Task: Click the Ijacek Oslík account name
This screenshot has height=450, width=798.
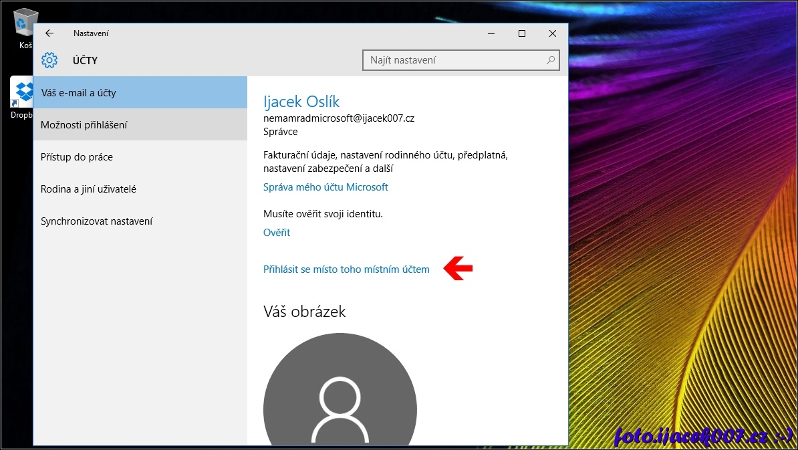Action: pyautogui.click(x=301, y=102)
